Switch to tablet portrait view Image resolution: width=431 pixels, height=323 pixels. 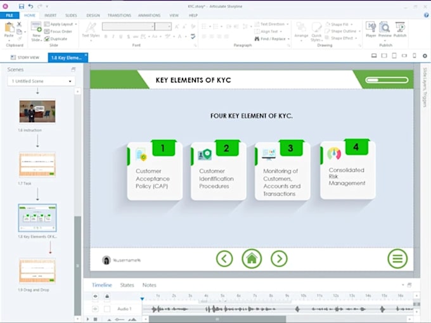coord(394,56)
